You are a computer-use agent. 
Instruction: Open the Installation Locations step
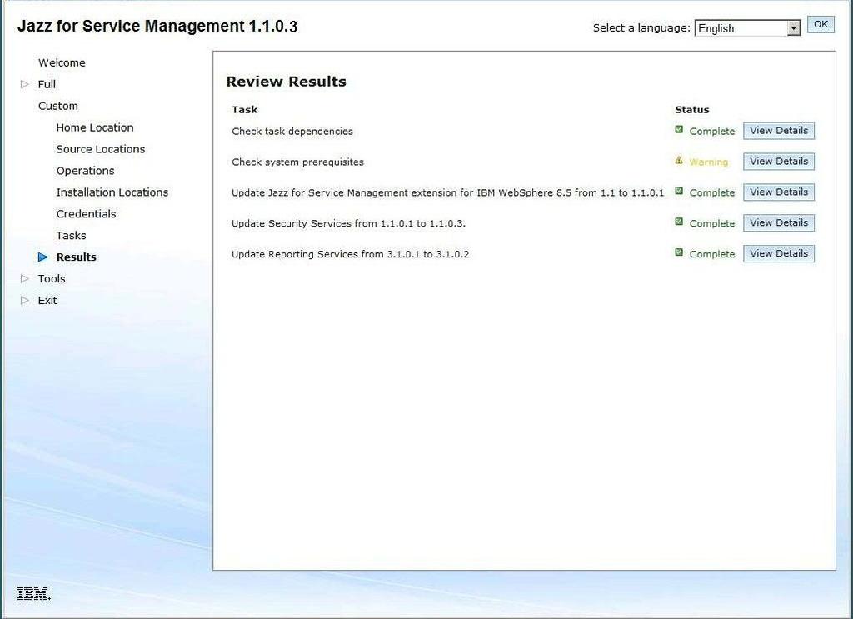112,192
